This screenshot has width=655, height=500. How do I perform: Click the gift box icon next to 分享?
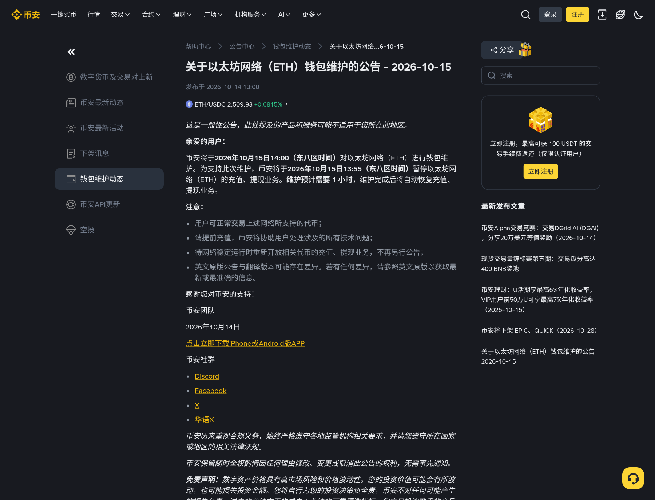(525, 49)
